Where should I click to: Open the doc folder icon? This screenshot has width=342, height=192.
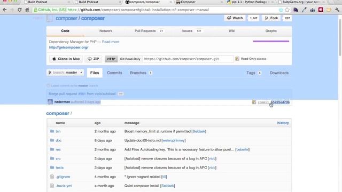(52, 140)
